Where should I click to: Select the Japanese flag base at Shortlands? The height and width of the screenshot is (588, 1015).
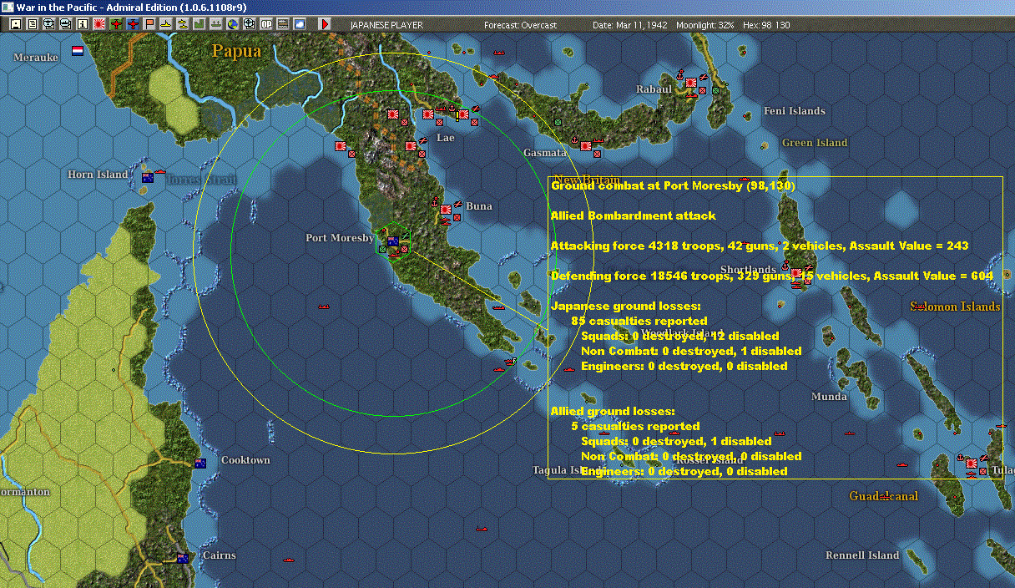pyautogui.click(x=796, y=273)
